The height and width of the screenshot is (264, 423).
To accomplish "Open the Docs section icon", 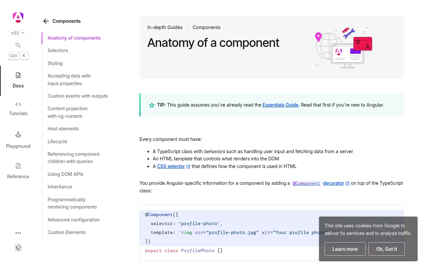I will (x=18, y=75).
